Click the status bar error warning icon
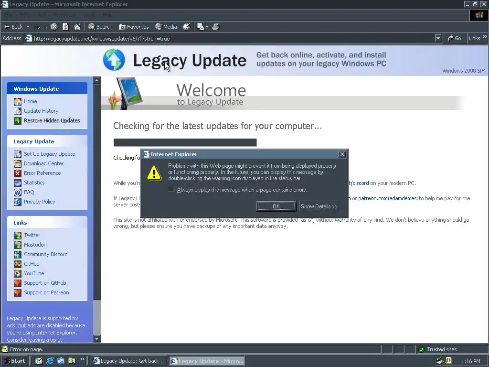 pyautogui.click(x=5, y=349)
